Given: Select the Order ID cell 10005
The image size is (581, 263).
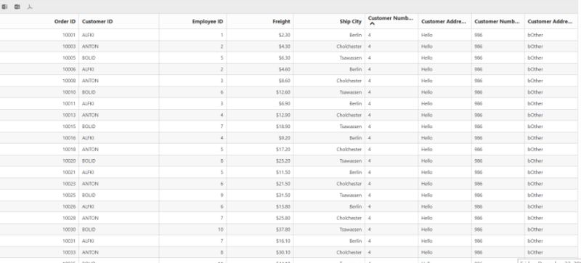Looking at the screenshot, I should coord(68,58).
